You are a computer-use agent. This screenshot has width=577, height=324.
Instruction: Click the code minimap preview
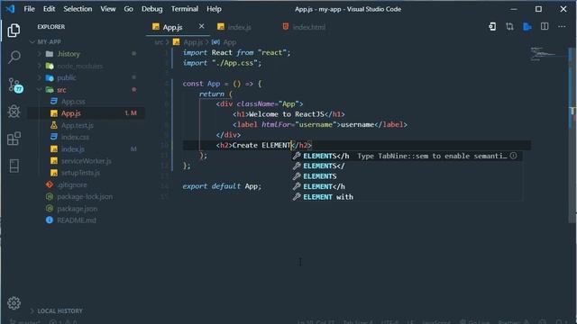547,54
